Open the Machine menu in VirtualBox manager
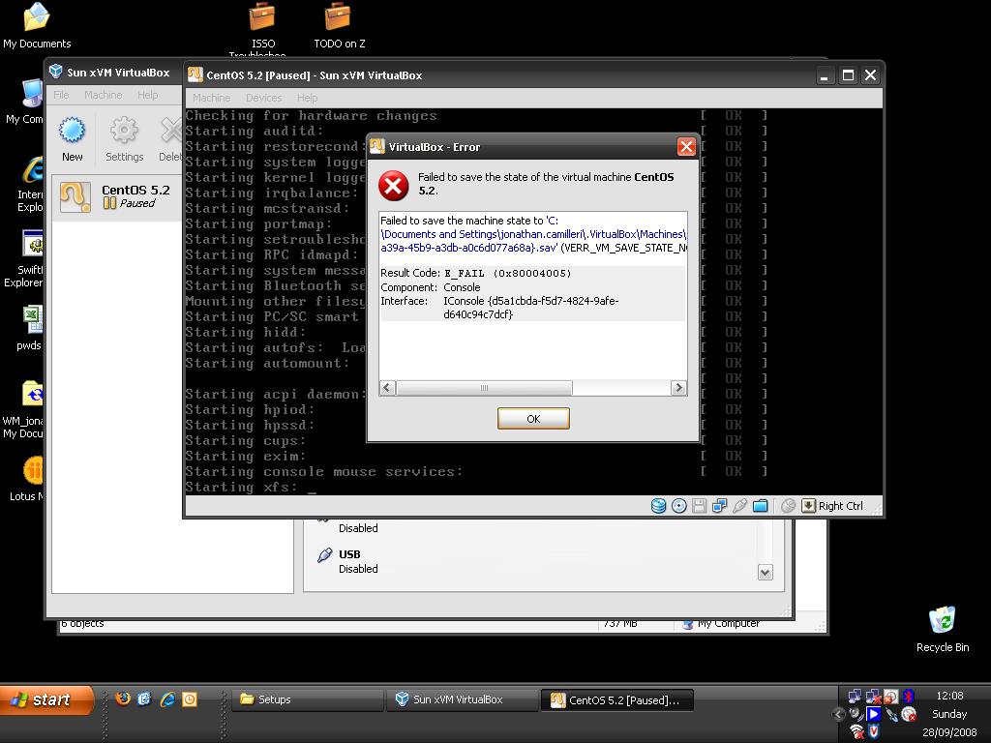The height and width of the screenshot is (743, 991). point(103,95)
